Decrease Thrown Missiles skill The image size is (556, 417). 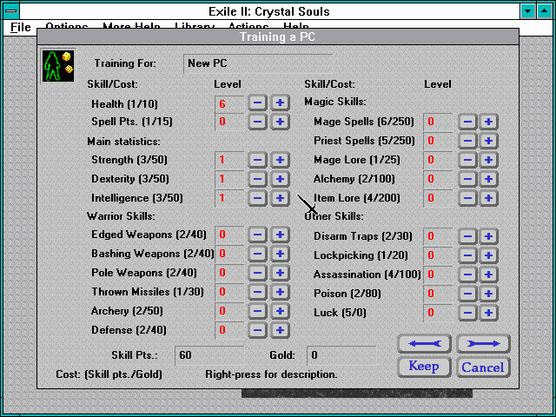[257, 292]
